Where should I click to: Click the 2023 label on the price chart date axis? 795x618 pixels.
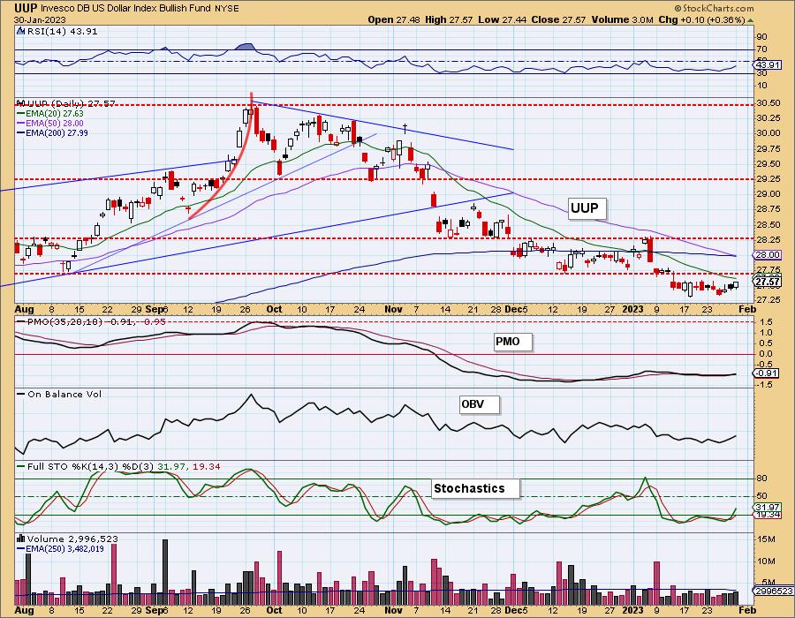[632, 309]
